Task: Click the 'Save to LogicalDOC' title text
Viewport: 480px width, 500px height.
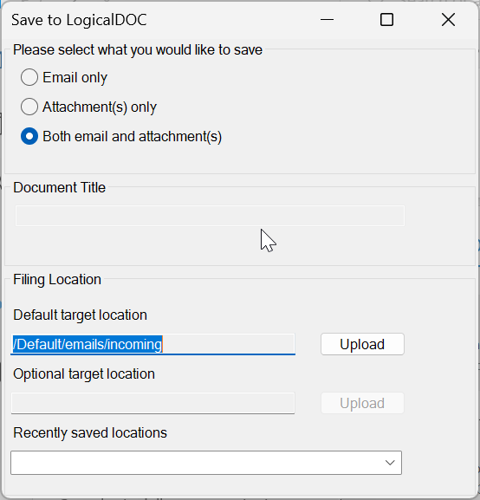Action: pyautogui.click(x=79, y=20)
